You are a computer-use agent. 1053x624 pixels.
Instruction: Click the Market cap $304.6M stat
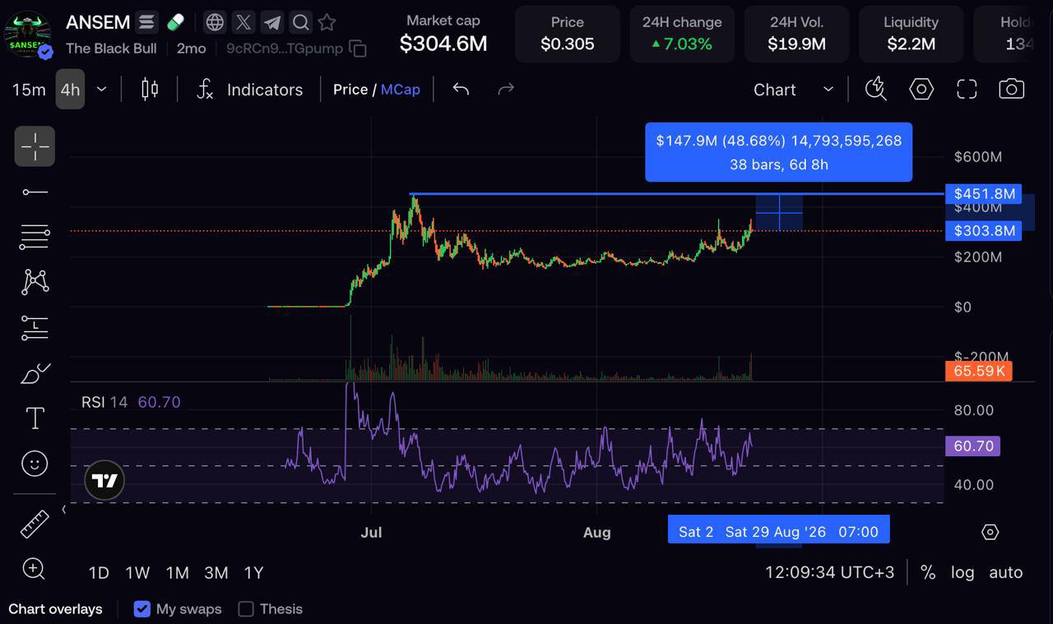[443, 34]
